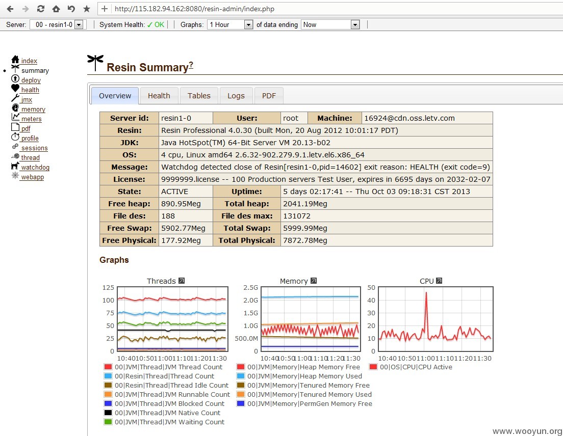Open the sessions link
The width and height of the screenshot is (563, 436).
pos(35,148)
